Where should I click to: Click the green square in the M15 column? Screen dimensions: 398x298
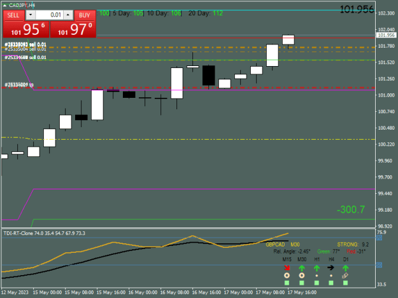pos(287,283)
